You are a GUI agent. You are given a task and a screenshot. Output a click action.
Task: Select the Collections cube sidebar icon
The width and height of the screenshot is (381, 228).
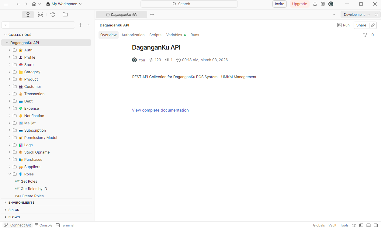pyautogui.click(x=28, y=15)
